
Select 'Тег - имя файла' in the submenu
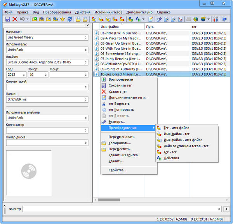(176, 128)
